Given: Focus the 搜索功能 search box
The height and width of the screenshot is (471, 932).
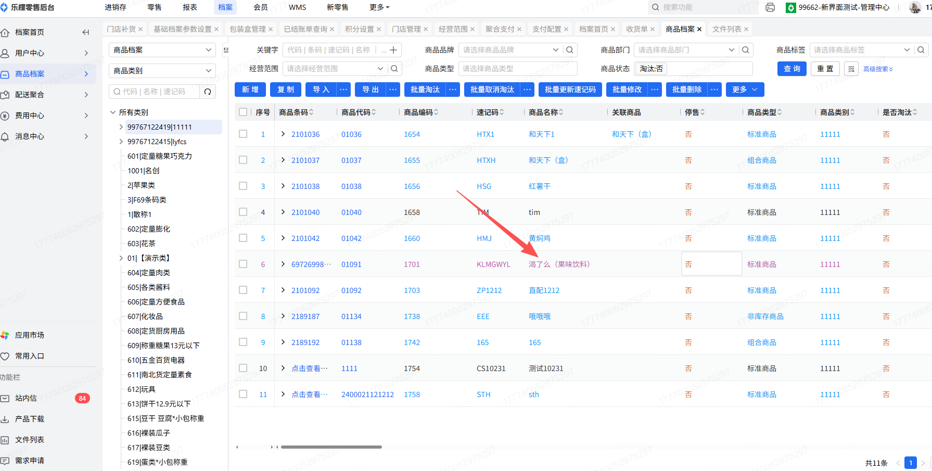Looking at the screenshot, I should click(x=703, y=7).
